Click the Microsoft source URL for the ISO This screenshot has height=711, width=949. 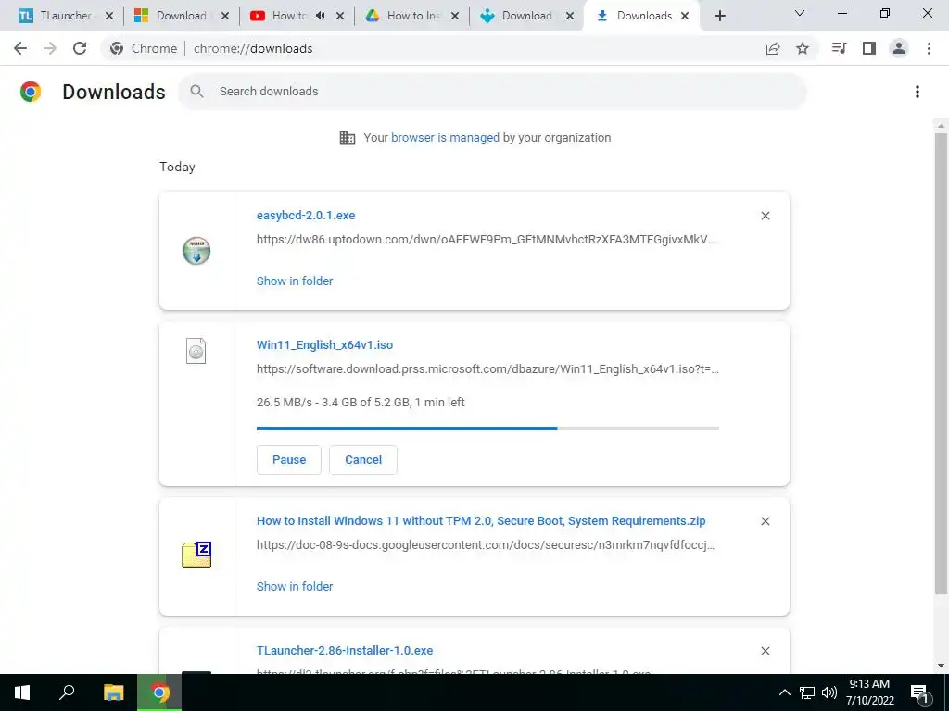487,368
